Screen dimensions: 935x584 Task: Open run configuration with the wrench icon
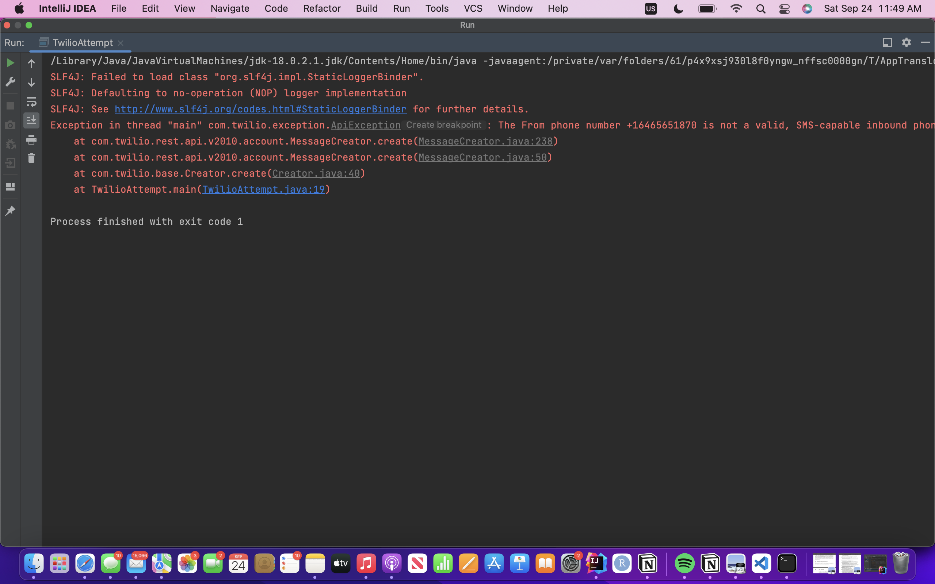11,81
